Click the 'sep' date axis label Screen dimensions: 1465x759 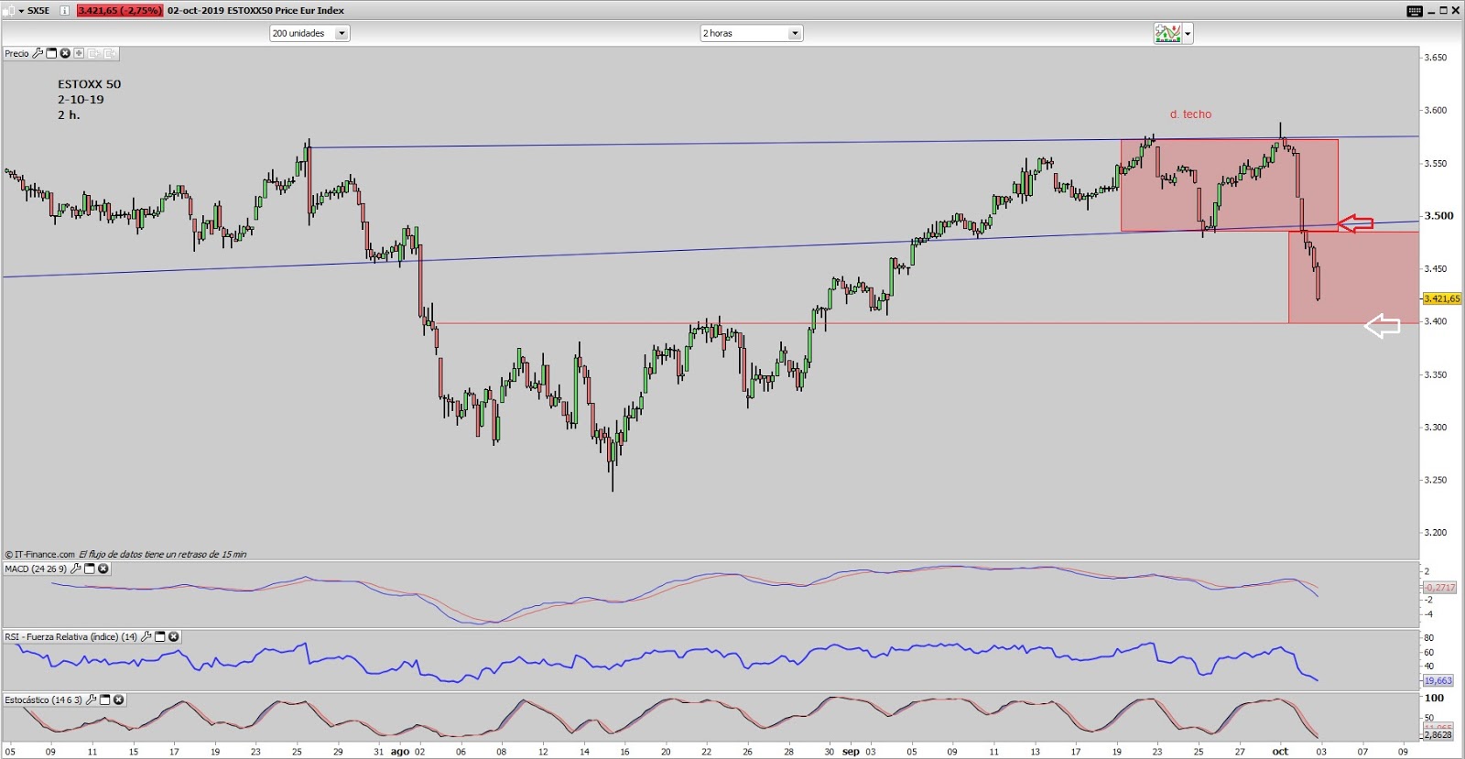pyautogui.click(x=851, y=752)
